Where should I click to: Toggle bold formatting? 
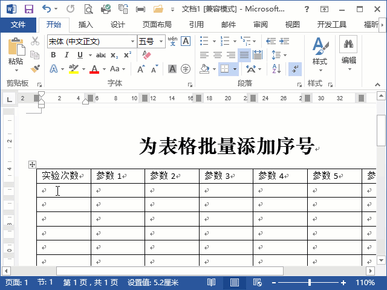53,55
